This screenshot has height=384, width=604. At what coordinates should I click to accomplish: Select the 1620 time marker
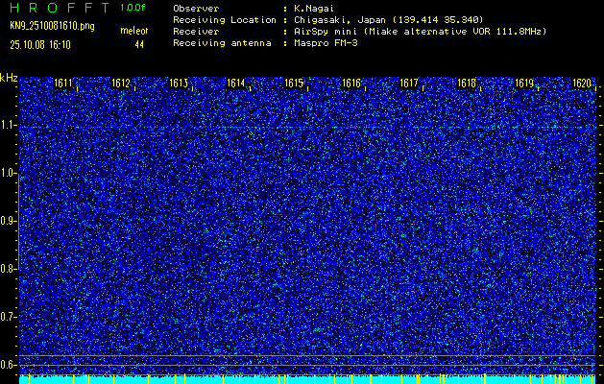point(582,84)
